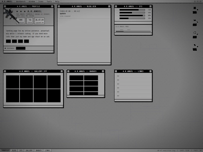Click the black visitors counter field
This screenshot has width=203, height=152.
click(21, 48)
